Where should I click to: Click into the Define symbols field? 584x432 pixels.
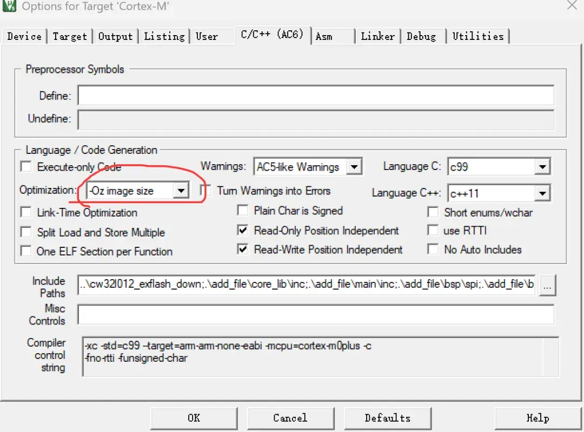316,96
